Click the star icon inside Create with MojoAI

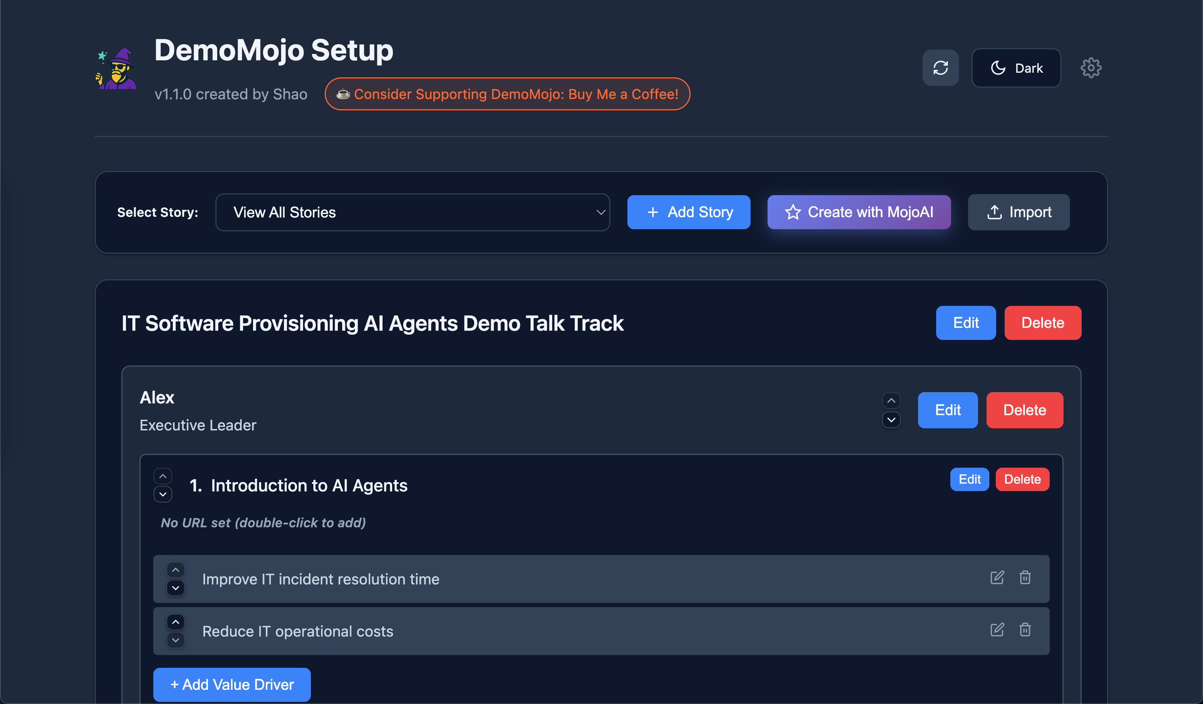click(x=793, y=212)
